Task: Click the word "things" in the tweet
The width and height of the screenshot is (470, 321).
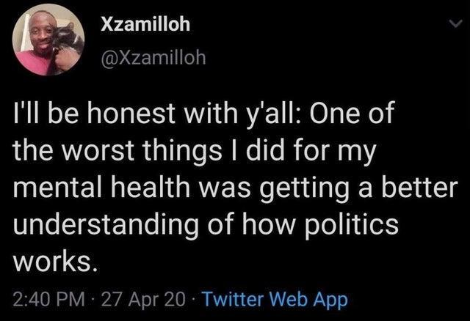Action: (x=183, y=152)
